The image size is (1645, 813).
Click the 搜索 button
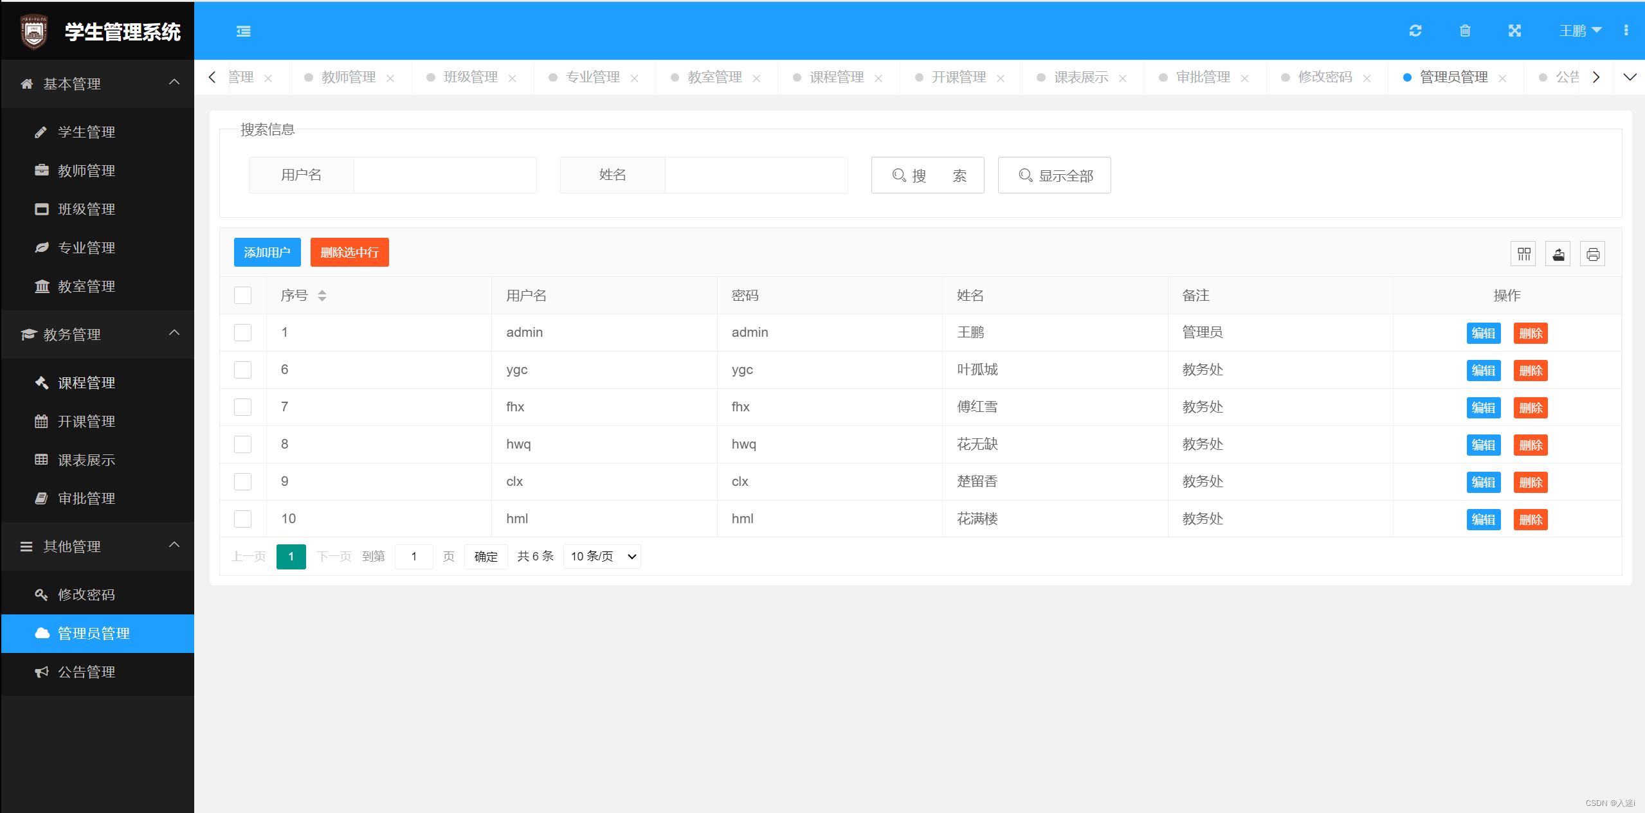click(x=927, y=175)
